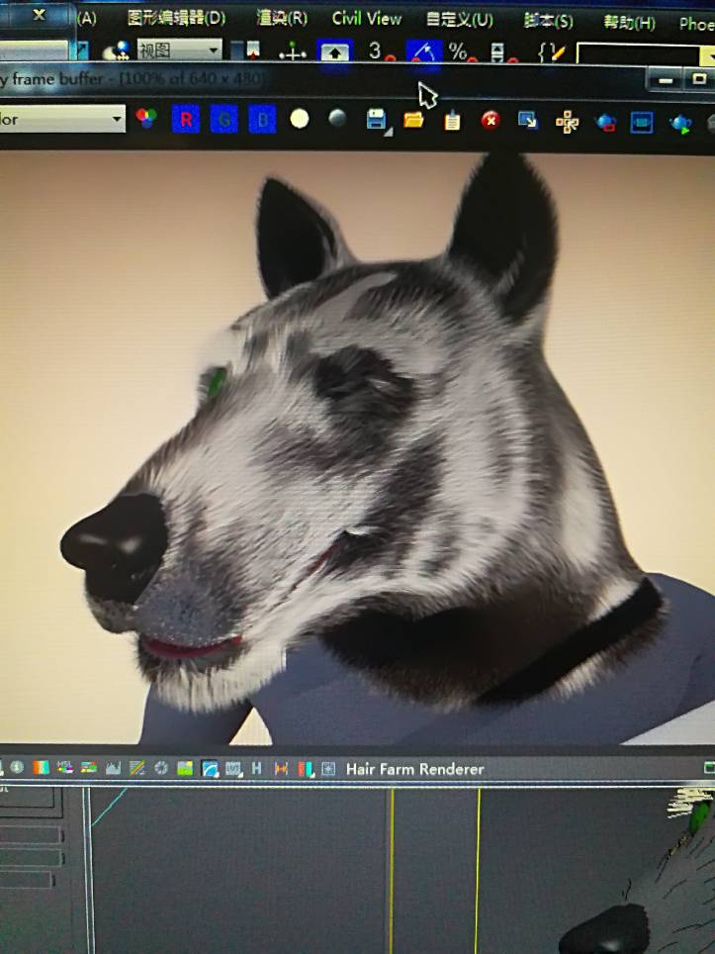Click the rendered wolf head image

[358, 447]
